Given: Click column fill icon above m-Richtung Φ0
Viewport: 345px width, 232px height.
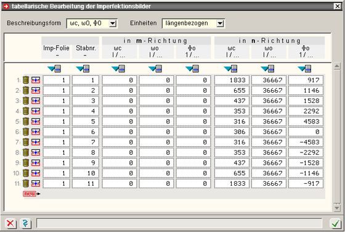Looking at the screenshot, I should coord(192,68).
